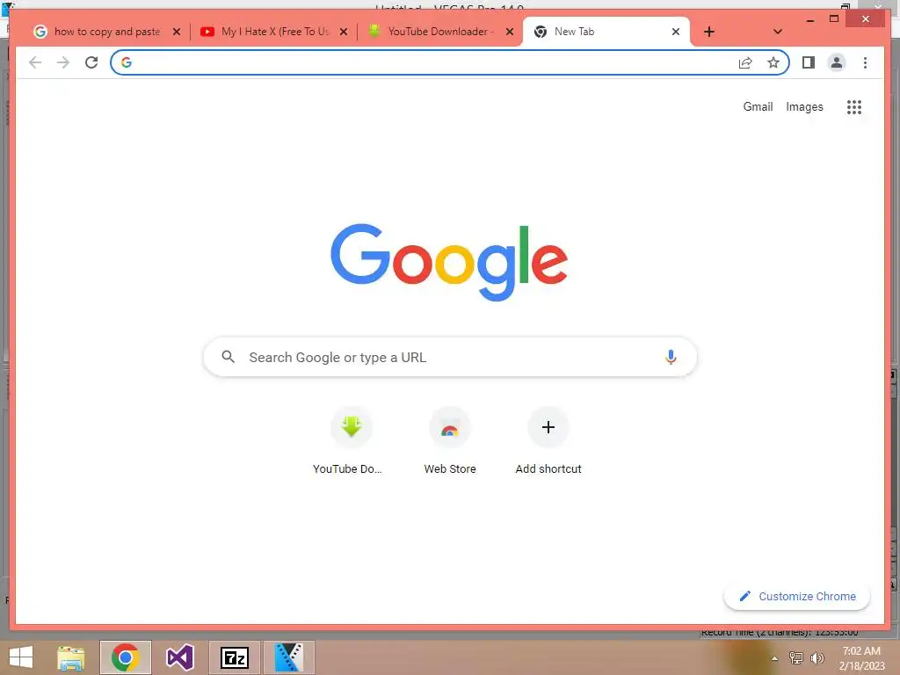Open the YouTube Downloader shortcut
900x675 pixels.
(x=351, y=441)
